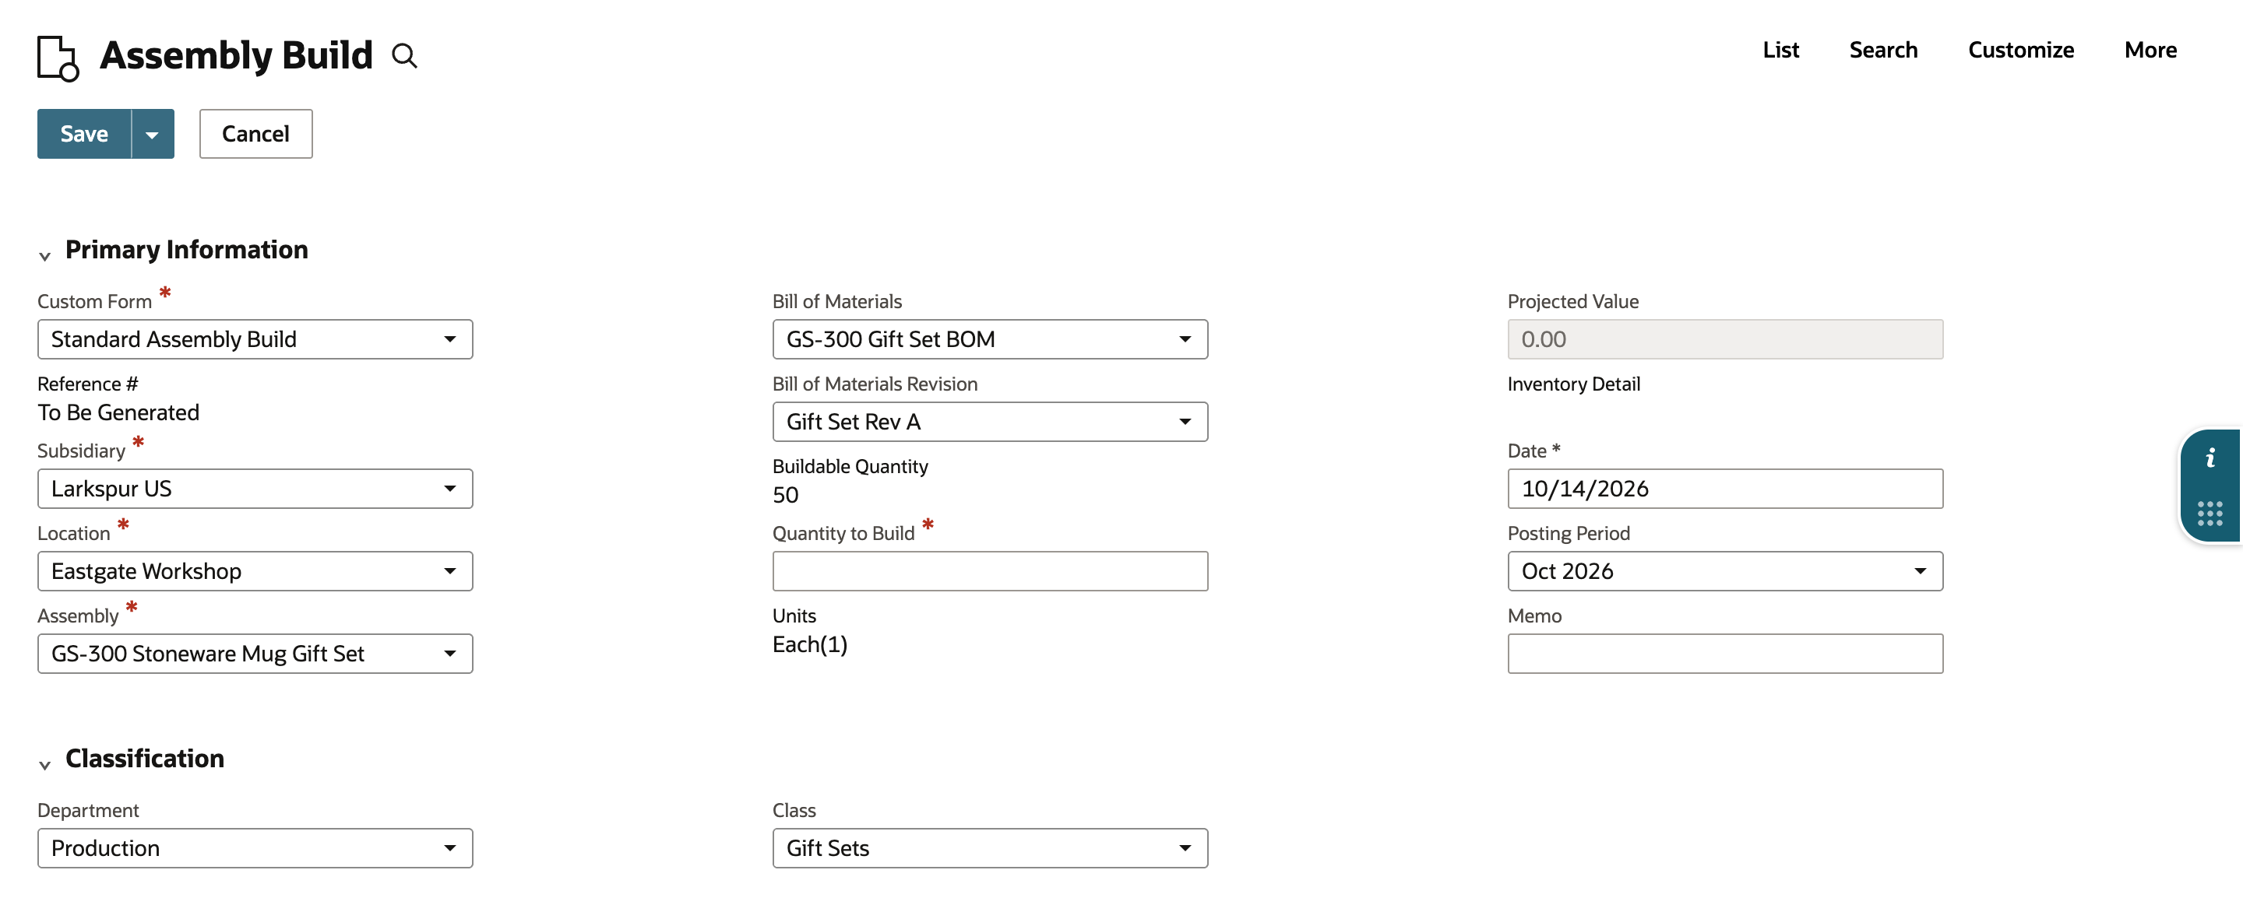Open Bill of Materials Revision dropdown

point(990,422)
